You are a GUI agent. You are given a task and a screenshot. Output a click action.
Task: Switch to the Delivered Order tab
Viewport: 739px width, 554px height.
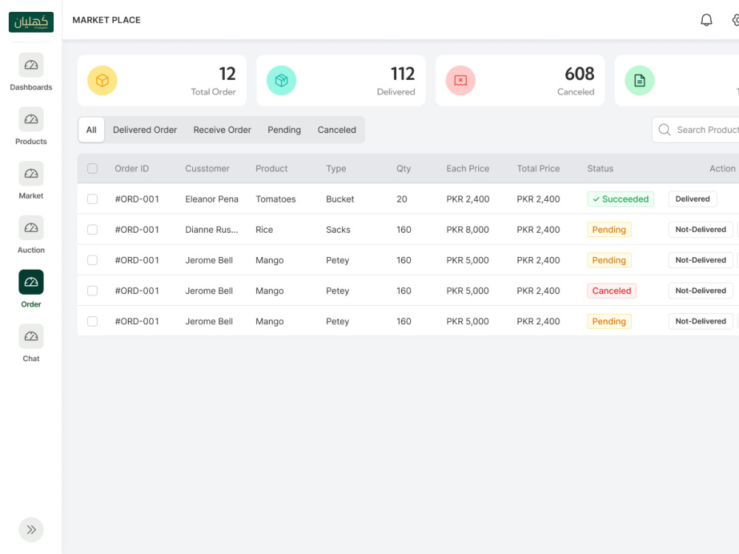(145, 129)
